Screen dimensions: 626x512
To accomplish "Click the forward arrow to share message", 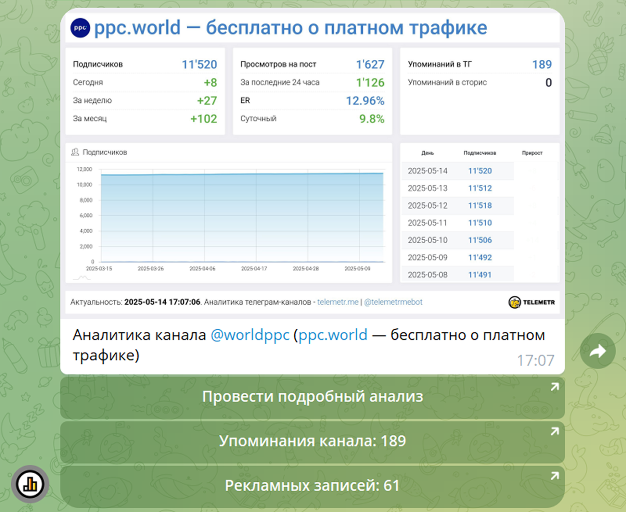I will [x=598, y=351].
